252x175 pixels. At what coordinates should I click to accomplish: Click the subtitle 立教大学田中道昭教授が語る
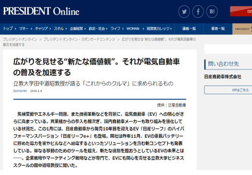click(93, 84)
